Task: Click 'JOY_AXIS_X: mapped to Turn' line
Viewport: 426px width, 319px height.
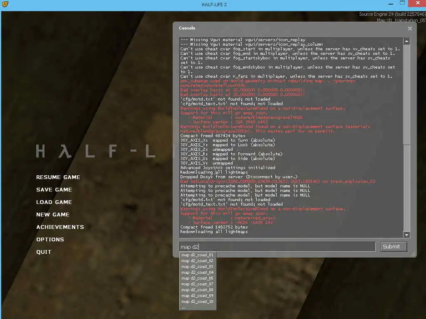Action: click(x=228, y=140)
